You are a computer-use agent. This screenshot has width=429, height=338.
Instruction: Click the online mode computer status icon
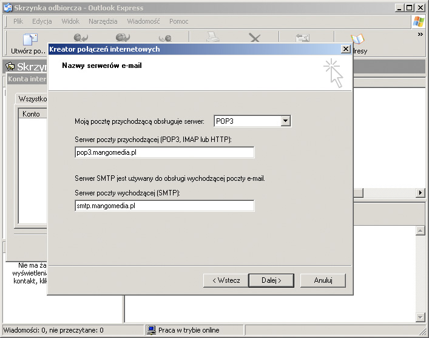(151, 330)
